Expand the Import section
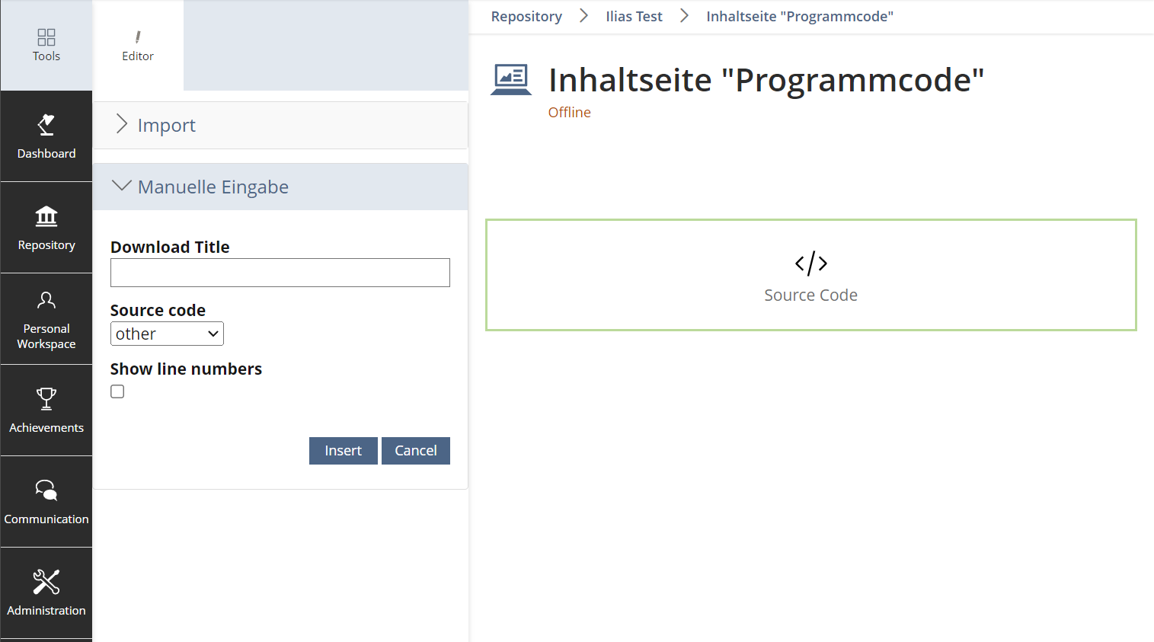This screenshot has width=1154, height=642. [x=166, y=125]
